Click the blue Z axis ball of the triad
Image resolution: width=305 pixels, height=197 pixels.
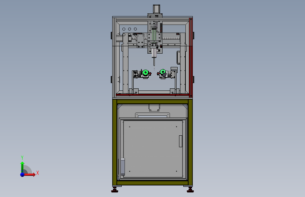point(23,175)
